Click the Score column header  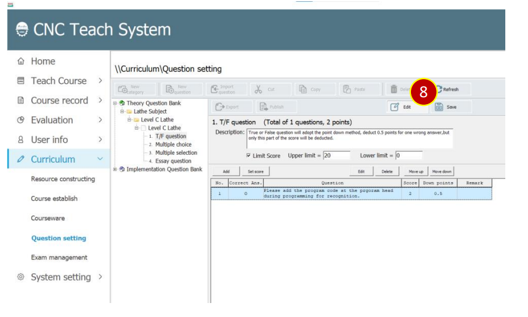click(x=410, y=183)
